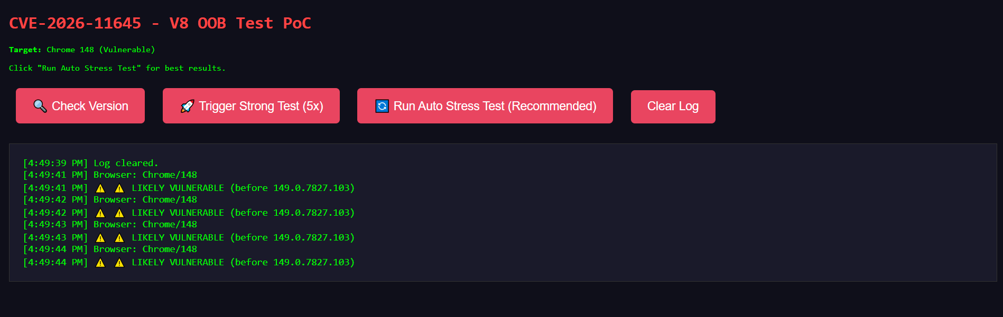Start the Run Auto Stress Test (Recommended) button
Image resolution: width=1003 pixels, height=317 pixels.
pos(485,106)
